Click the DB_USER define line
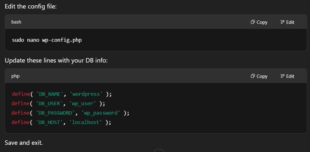 58,104
